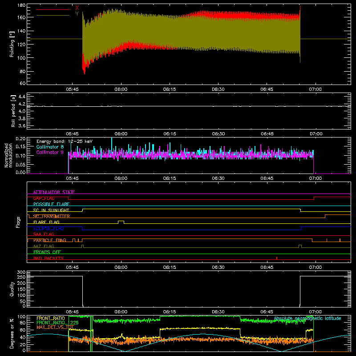
Task: Click 05:45 time label under modulation plot
Action: [x=72, y=178]
